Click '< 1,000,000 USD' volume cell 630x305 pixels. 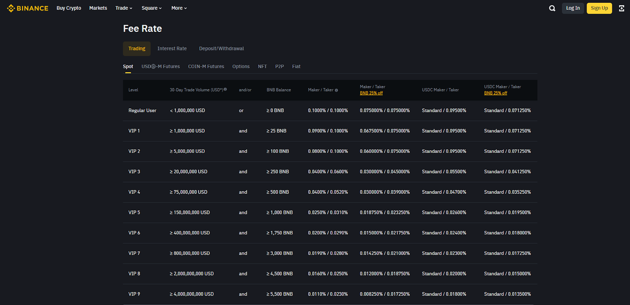187,110
